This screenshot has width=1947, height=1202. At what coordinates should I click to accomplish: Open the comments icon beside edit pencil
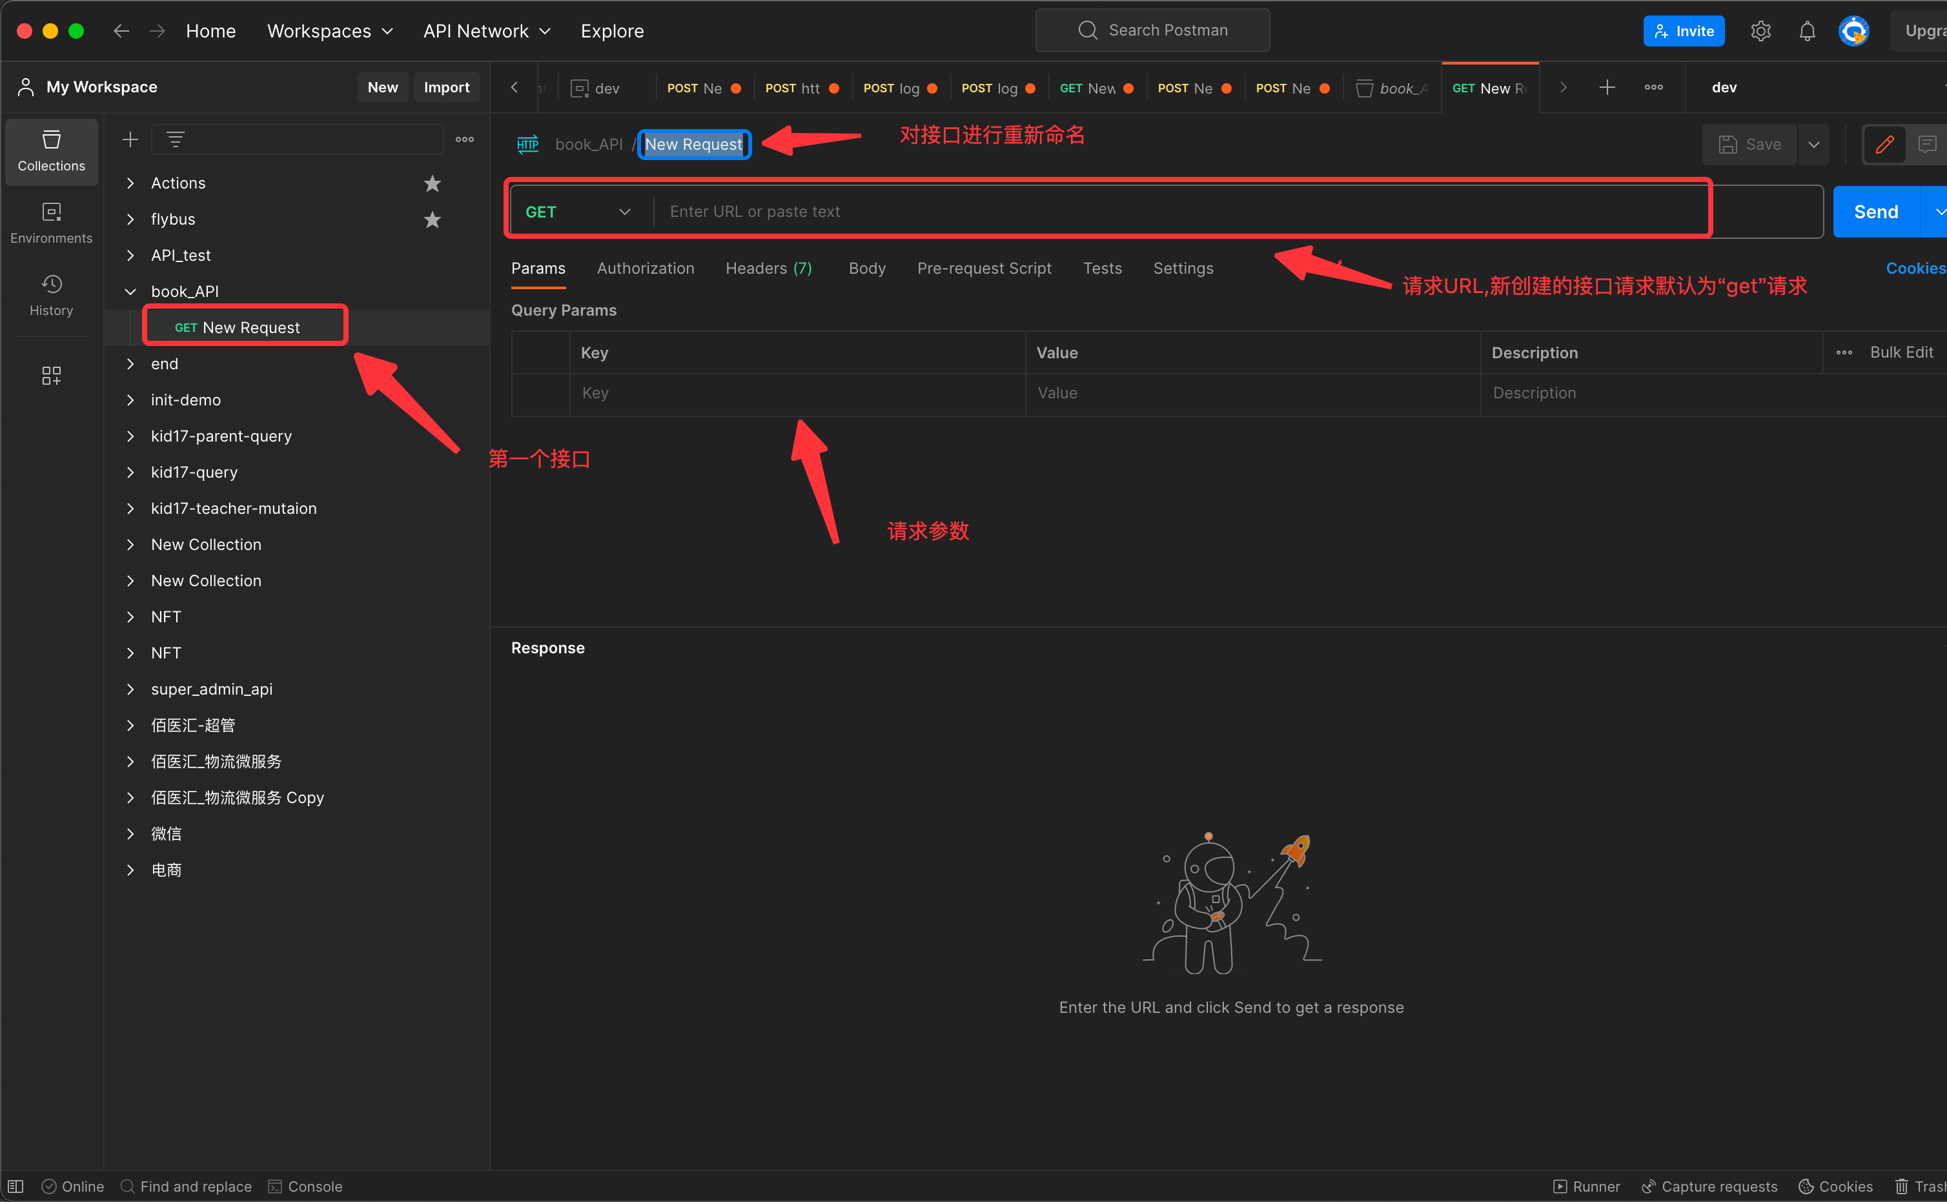pyautogui.click(x=1926, y=145)
